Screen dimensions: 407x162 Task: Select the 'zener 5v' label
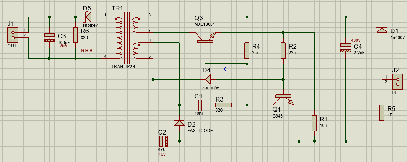(x=211, y=87)
